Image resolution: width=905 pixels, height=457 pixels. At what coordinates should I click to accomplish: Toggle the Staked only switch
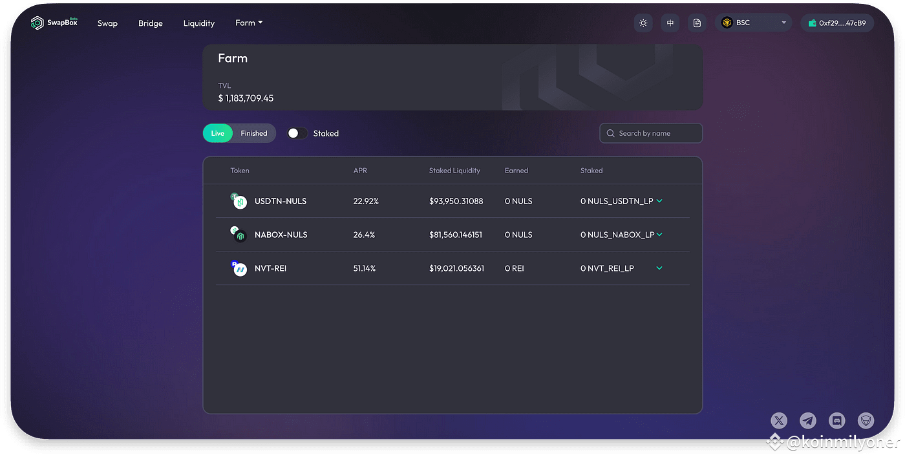[297, 133]
